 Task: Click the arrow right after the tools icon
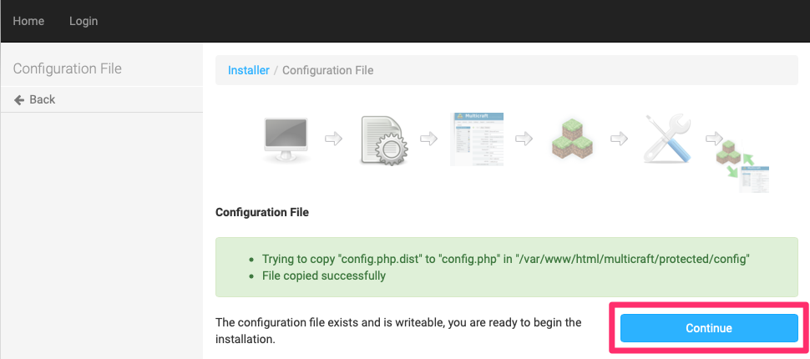pos(714,138)
